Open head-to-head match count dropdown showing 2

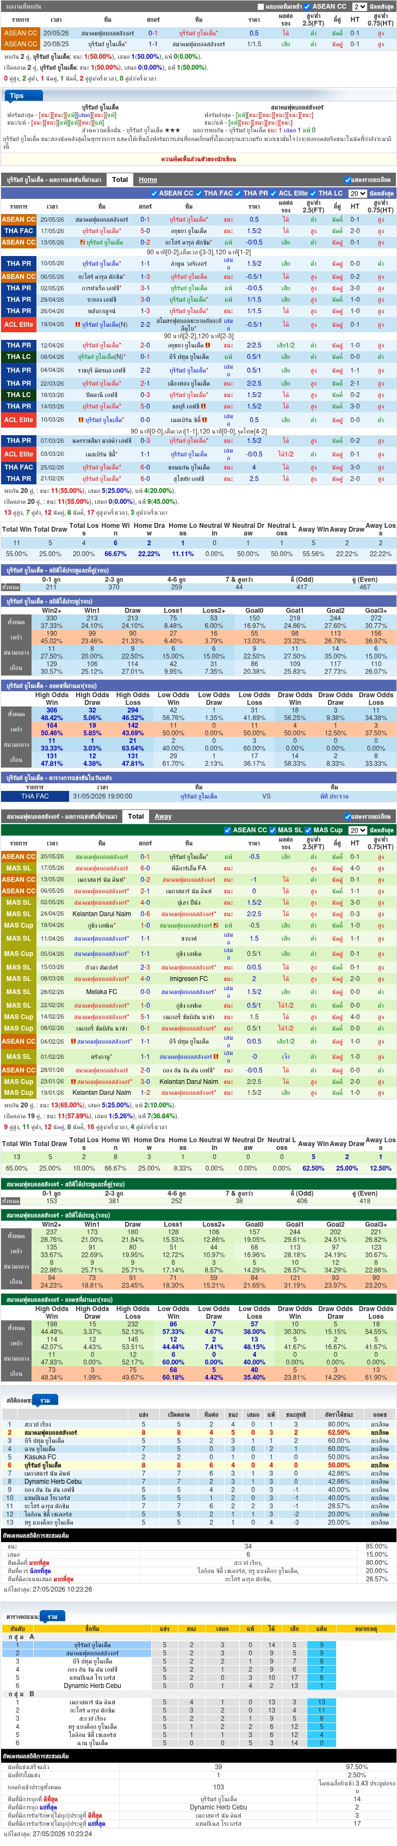[359, 7]
